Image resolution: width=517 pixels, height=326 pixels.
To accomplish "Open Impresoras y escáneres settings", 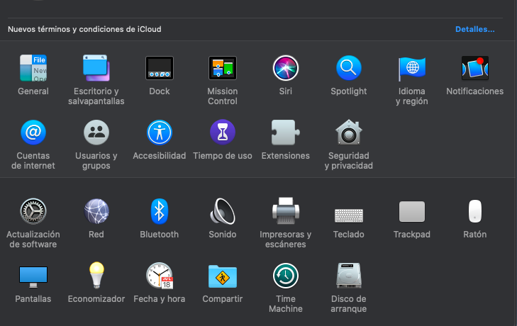I will pyautogui.click(x=286, y=211).
